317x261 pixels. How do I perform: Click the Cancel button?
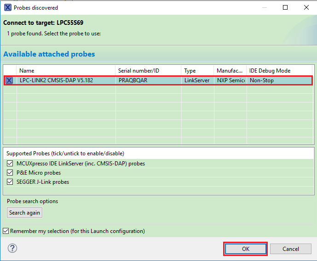point(290,249)
